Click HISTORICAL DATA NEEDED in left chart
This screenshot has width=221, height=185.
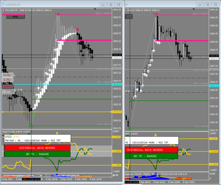(37, 148)
